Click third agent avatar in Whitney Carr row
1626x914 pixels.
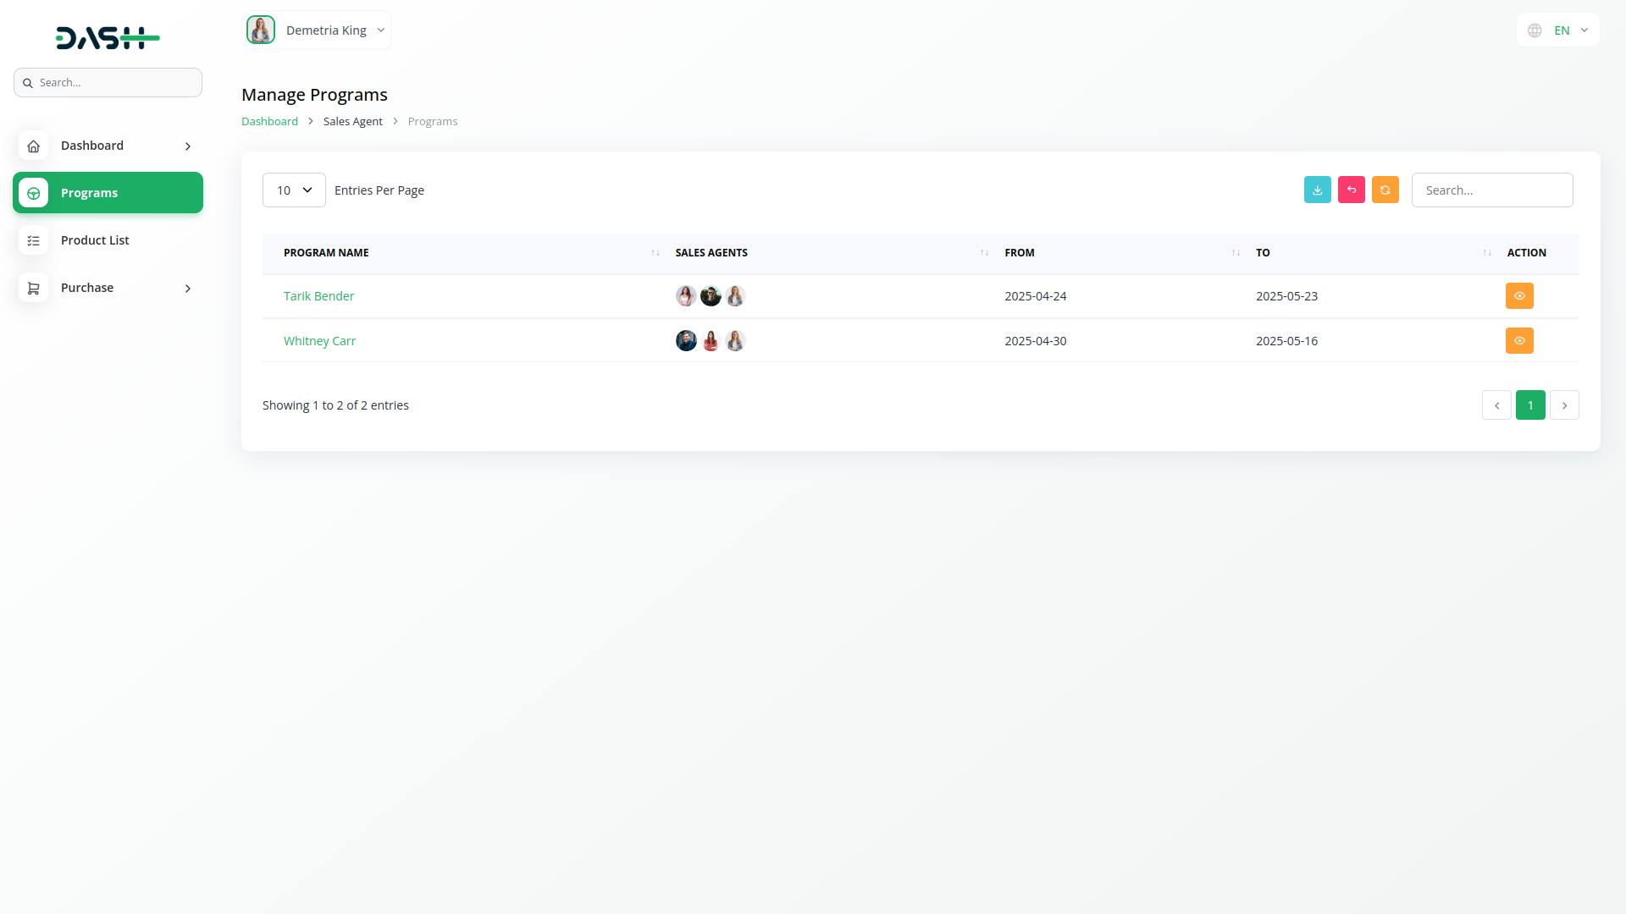[735, 340]
